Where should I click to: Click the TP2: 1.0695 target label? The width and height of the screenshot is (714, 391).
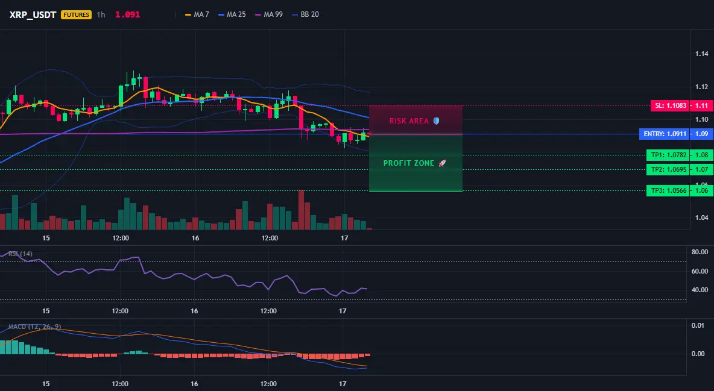(x=668, y=169)
